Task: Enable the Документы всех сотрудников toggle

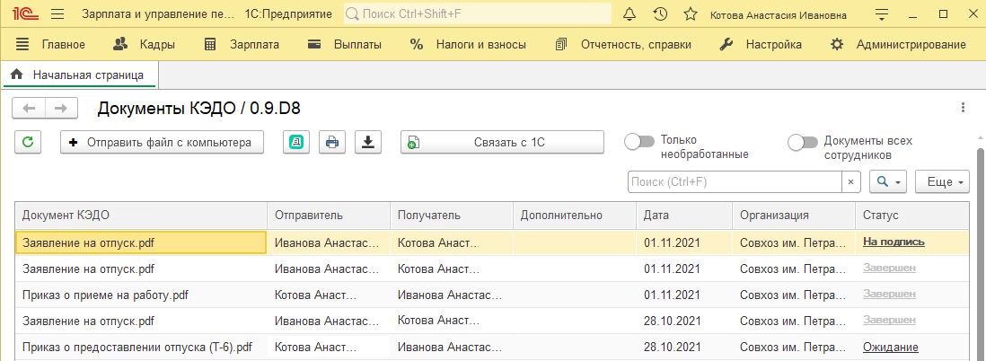Action: [x=803, y=142]
